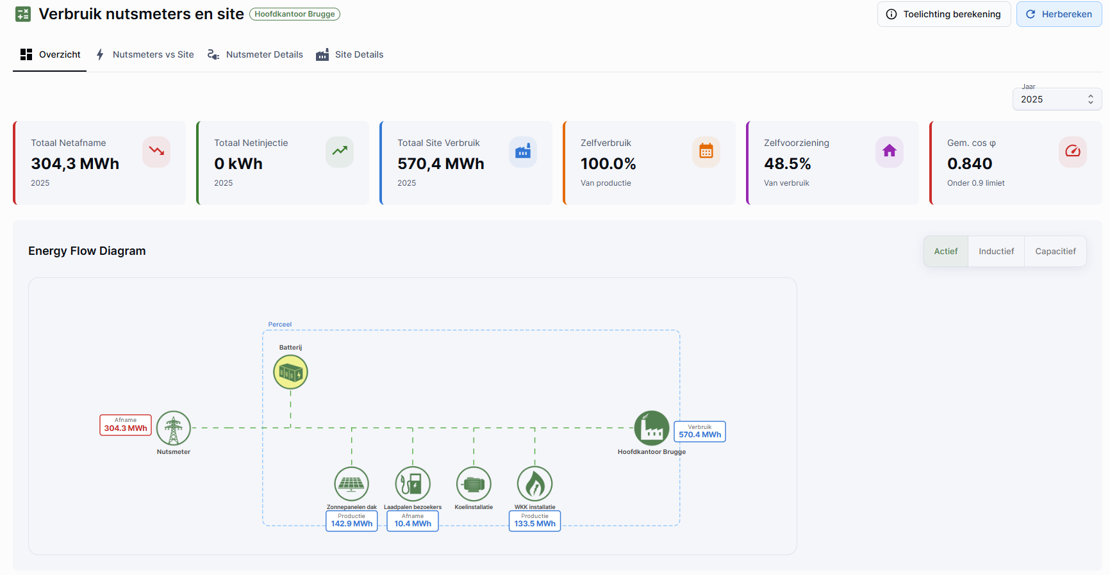1110x575 pixels.
Task: Switch diagram to Actief power
Action: pyautogui.click(x=946, y=252)
